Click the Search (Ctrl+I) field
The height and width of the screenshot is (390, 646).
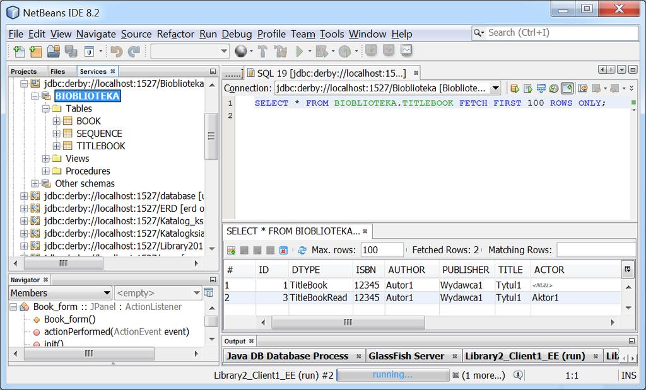(562, 33)
